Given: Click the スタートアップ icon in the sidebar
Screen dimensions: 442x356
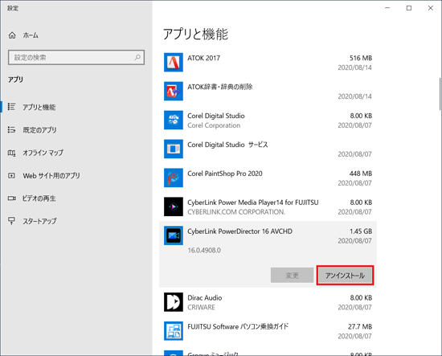Looking at the screenshot, I should pos(11,221).
